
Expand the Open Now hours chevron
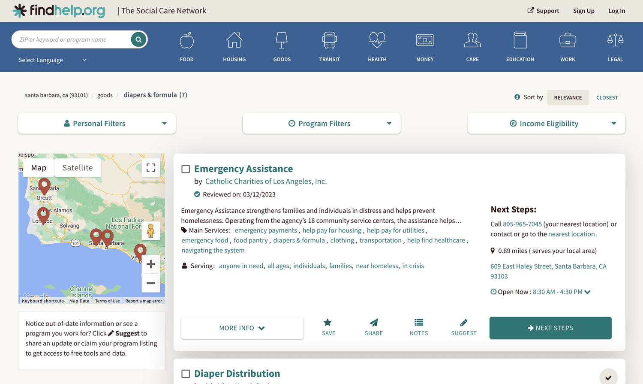(x=588, y=292)
